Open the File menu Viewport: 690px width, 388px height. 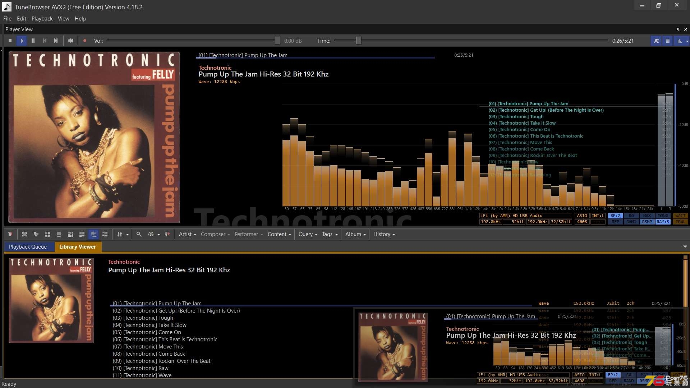[7, 19]
